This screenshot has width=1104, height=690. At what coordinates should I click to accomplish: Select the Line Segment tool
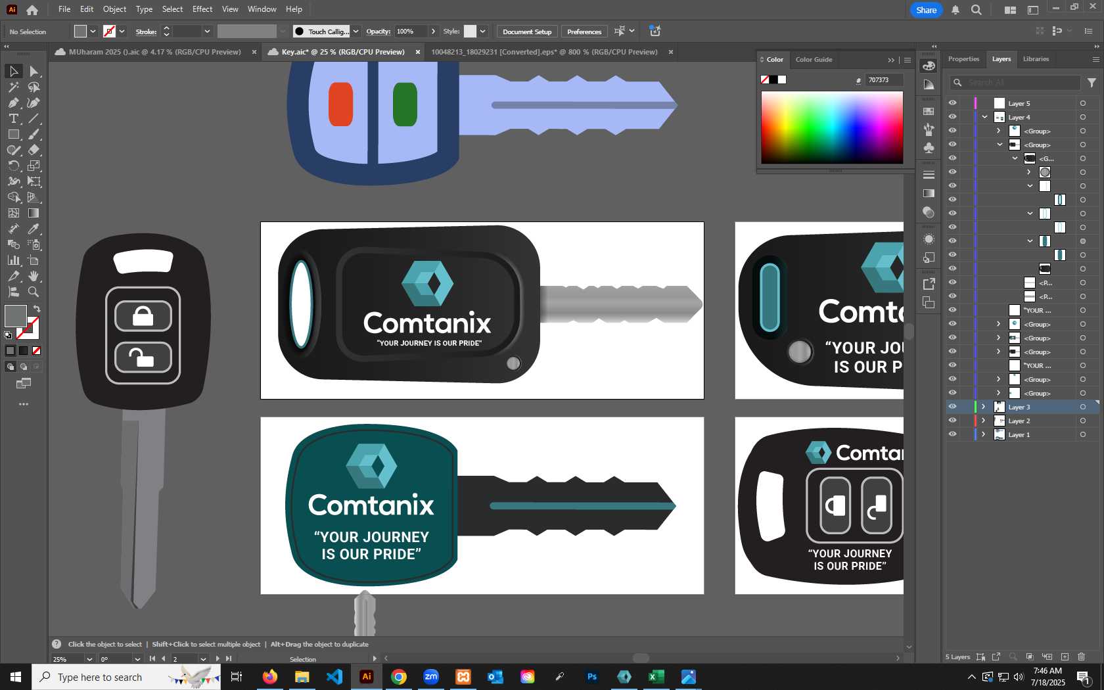34,118
